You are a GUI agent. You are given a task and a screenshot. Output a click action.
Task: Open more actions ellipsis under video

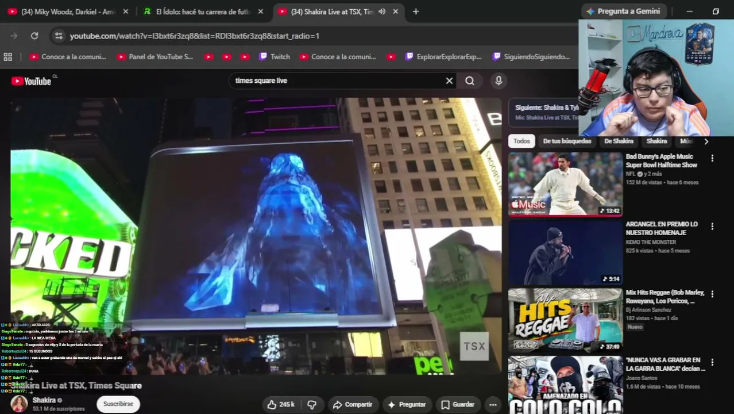[493, 405]
